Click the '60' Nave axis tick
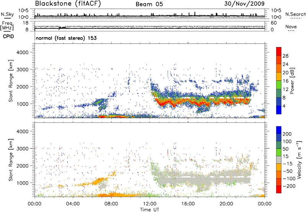 point(273,23)
